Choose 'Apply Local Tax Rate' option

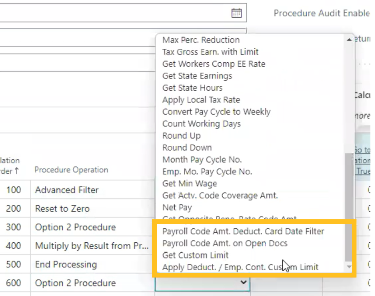201,100
